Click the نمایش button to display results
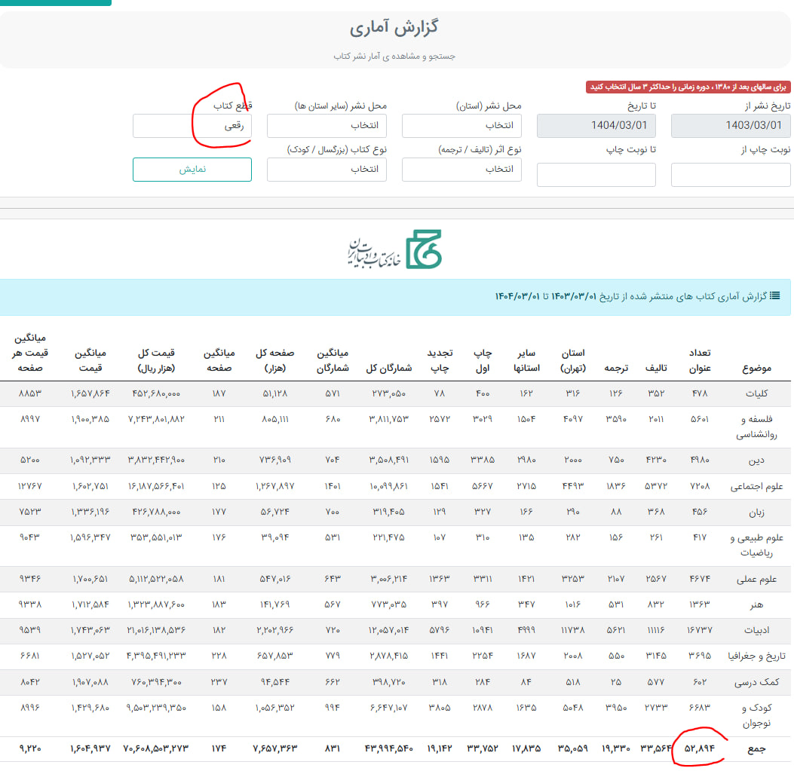 (192, 170)
